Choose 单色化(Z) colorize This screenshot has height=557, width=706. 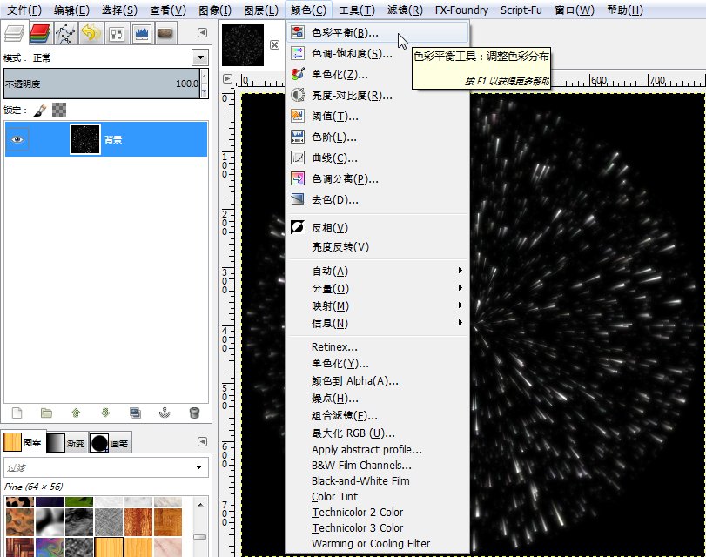[377, 74]
